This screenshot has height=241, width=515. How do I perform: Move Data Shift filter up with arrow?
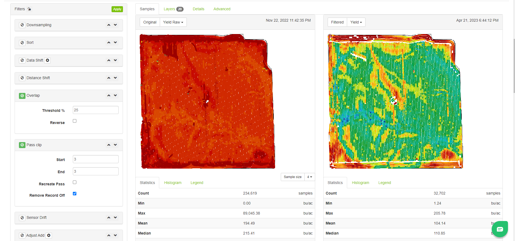[x=109, y=60]
